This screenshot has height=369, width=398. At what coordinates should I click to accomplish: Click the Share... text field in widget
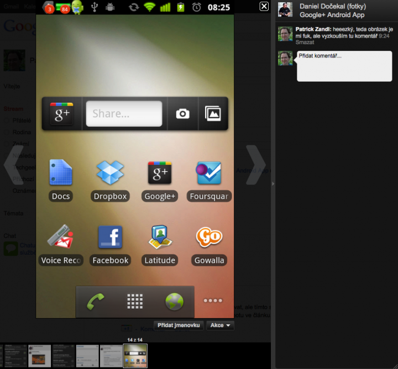pos(124,114)
